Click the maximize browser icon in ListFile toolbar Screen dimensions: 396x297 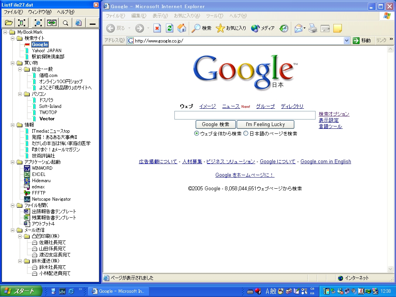click(x=38, y=23)
